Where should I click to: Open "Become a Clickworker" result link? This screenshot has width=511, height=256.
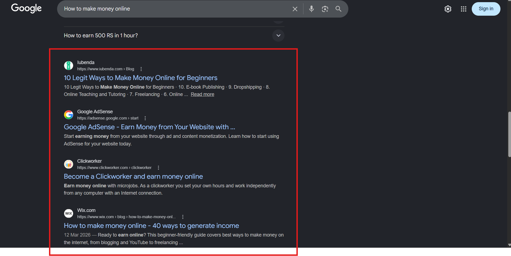click(133, 177)
